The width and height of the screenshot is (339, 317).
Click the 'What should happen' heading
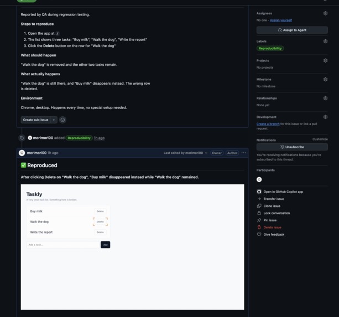39,55
